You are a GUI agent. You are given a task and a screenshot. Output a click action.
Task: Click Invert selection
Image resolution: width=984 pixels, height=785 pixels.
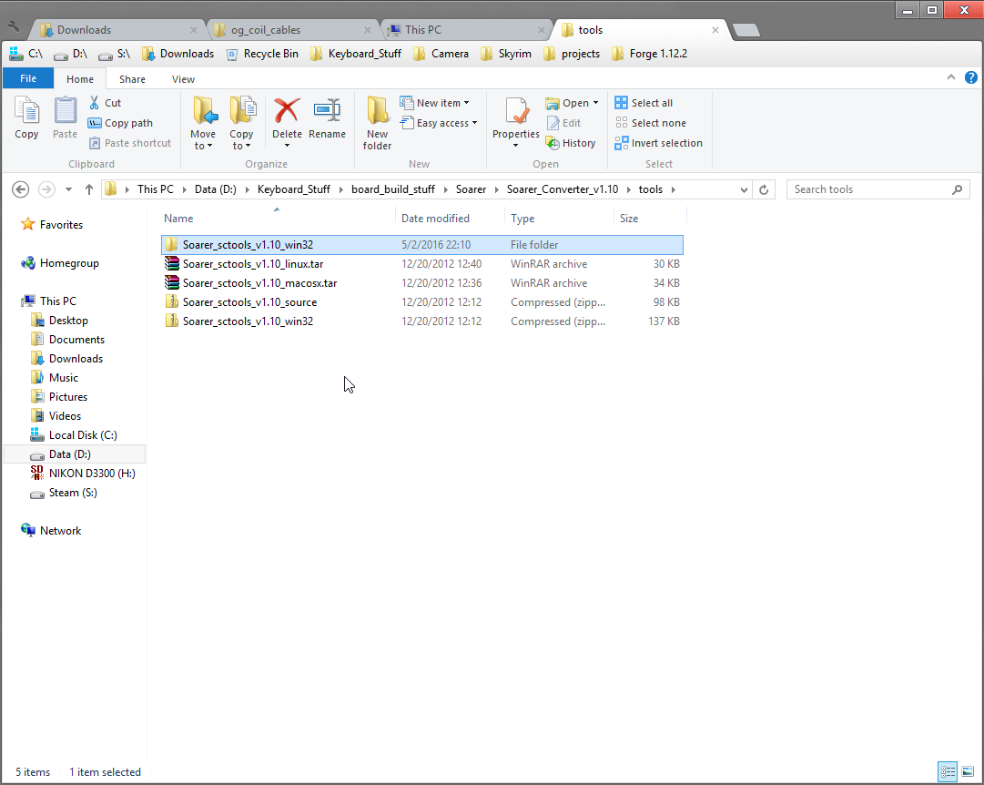coord(659,143)
